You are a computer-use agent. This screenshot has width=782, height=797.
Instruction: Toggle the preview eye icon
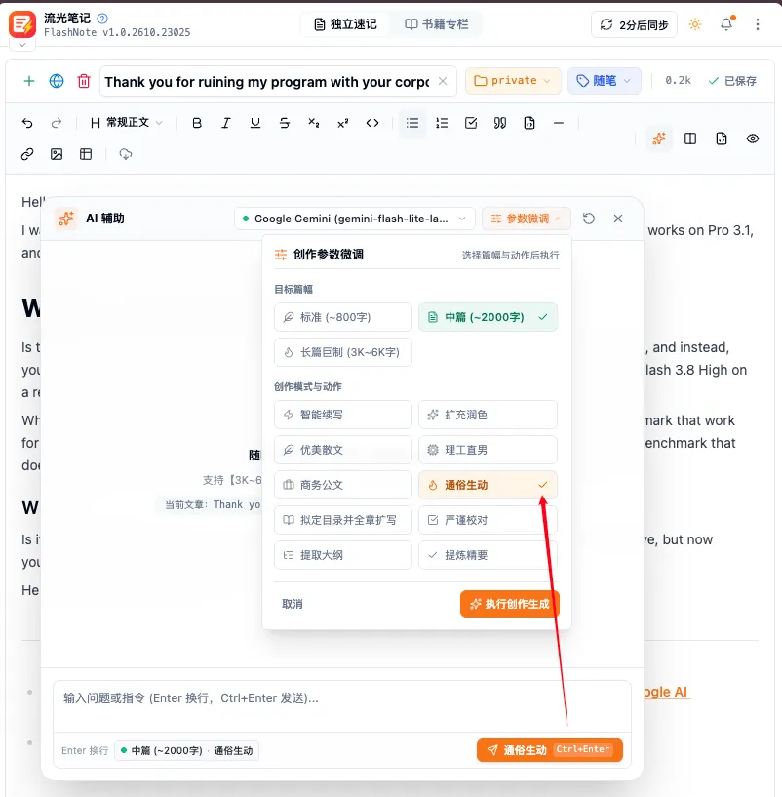click(x=753, y=139)
